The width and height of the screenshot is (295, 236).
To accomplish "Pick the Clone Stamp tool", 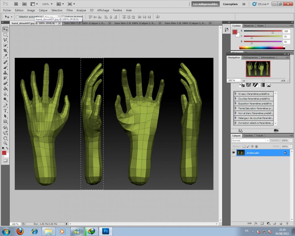I will coord(5,73).
